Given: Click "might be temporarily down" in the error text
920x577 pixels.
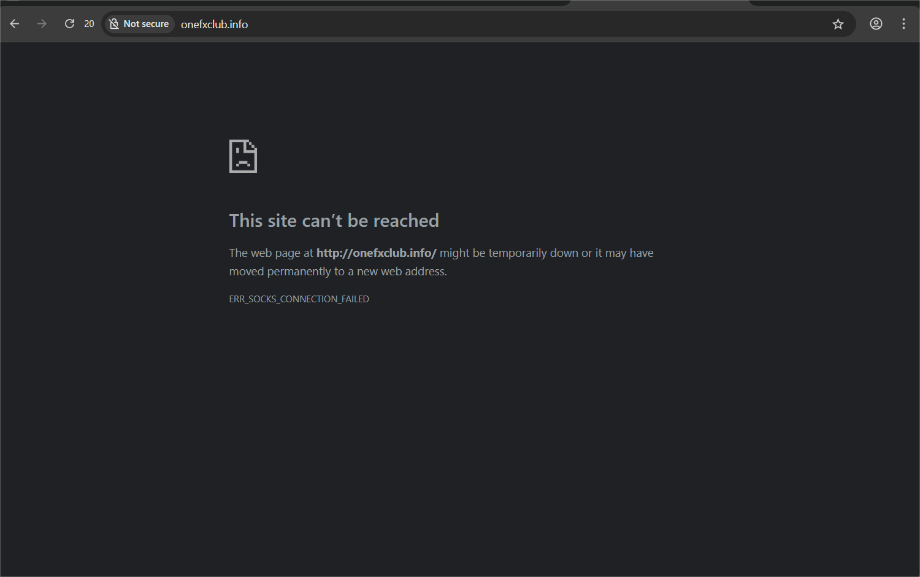Looking at the screenshot, I should pos(509,253).
